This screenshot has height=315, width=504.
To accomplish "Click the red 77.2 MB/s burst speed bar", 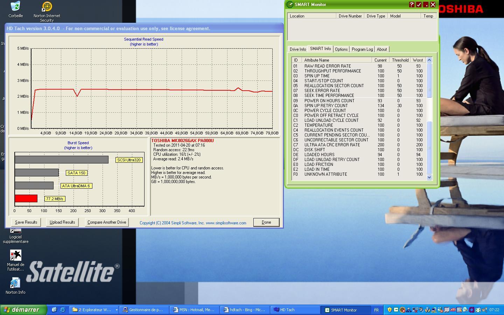I will [x=26, y=198].
